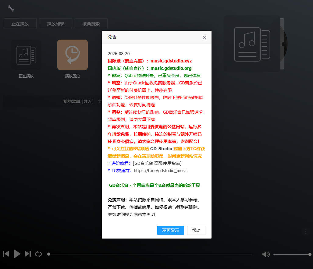Click the 我的歌单 [导入] label

(78, 101)
